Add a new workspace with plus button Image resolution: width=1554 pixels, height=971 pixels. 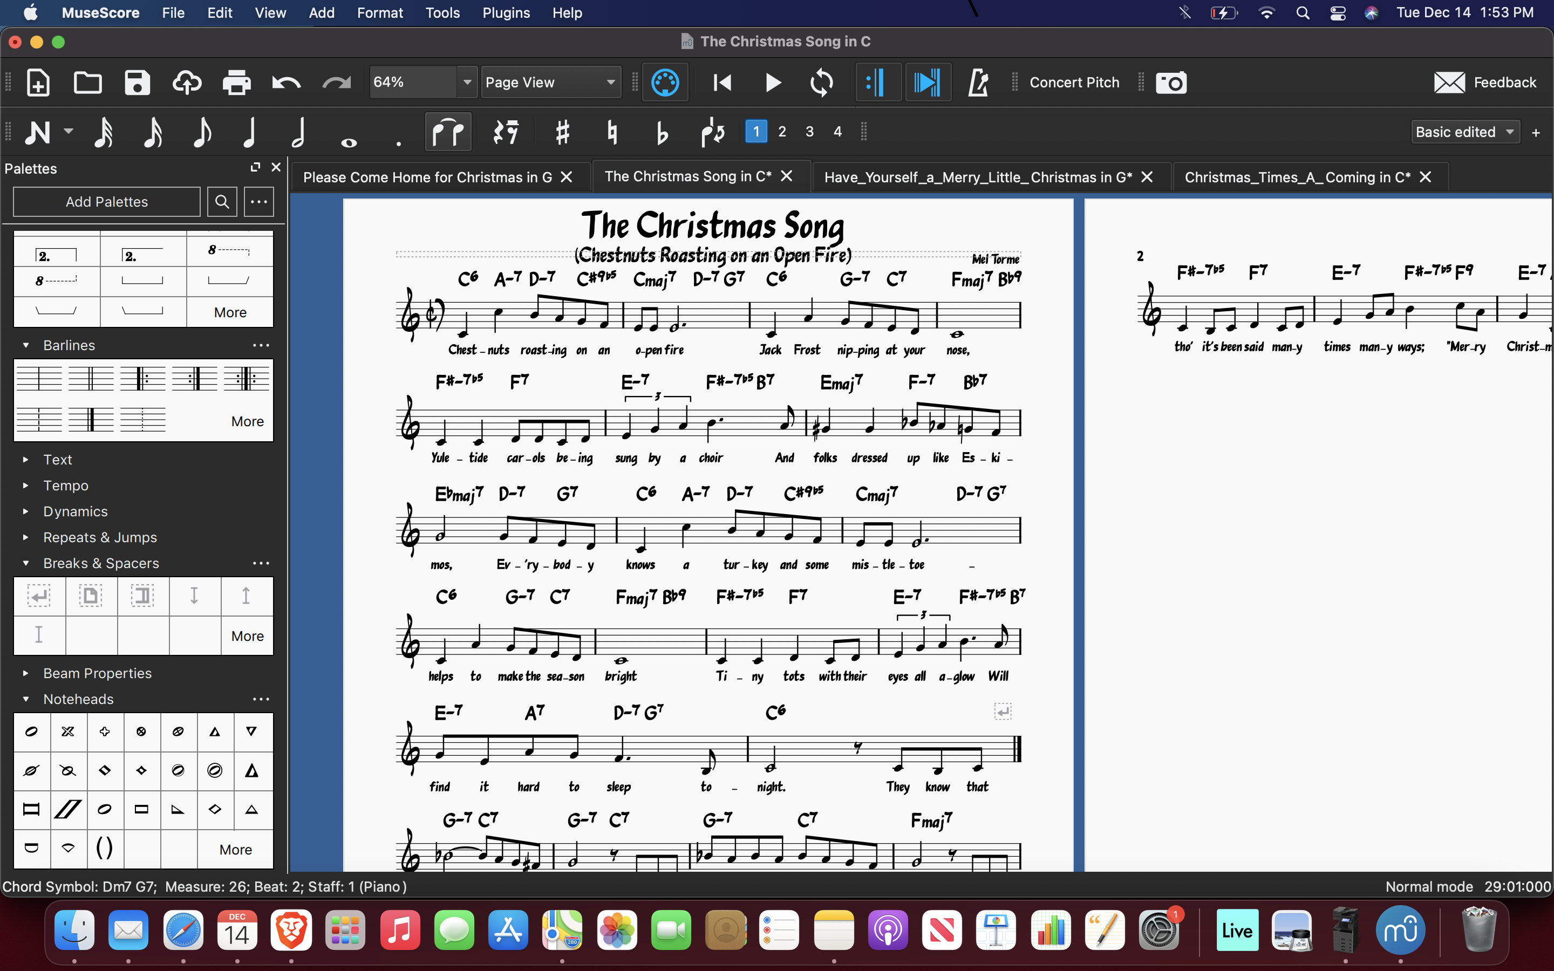coord(1536,133)
